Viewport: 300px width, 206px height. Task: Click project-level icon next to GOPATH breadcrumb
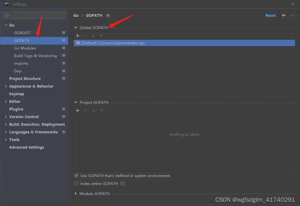tap(108, 16)
